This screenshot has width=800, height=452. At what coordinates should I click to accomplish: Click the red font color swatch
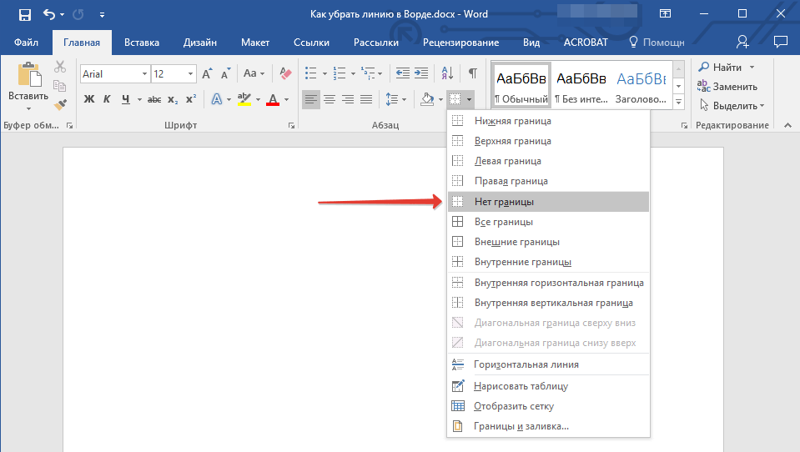click(272, 100)
